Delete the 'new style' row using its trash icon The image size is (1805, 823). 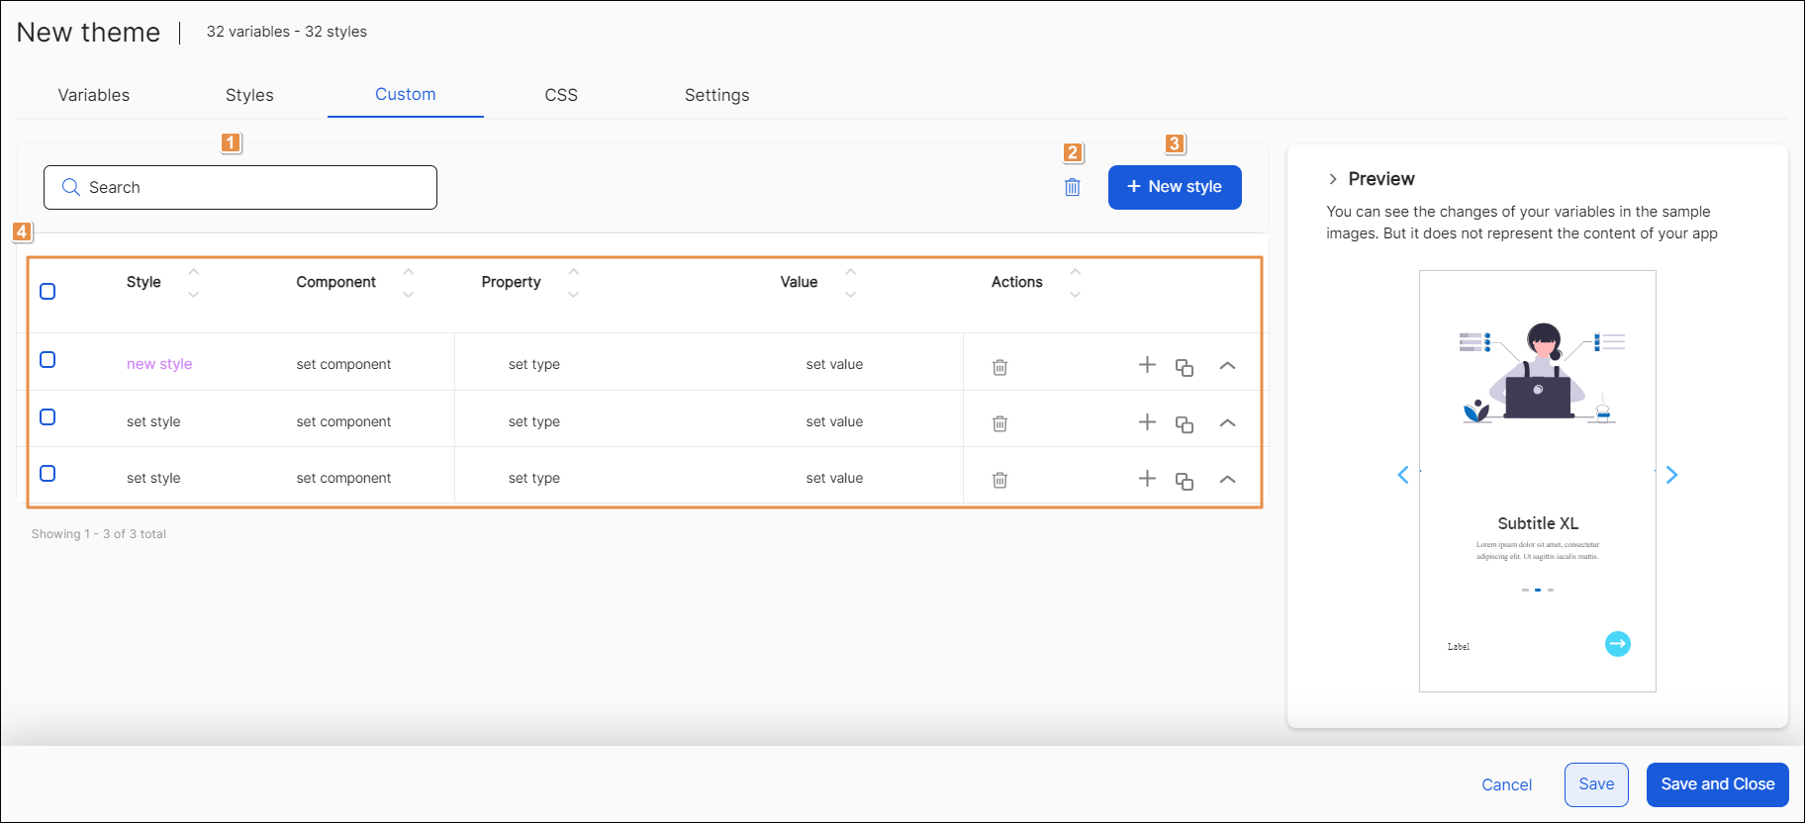tap(999, 367)
